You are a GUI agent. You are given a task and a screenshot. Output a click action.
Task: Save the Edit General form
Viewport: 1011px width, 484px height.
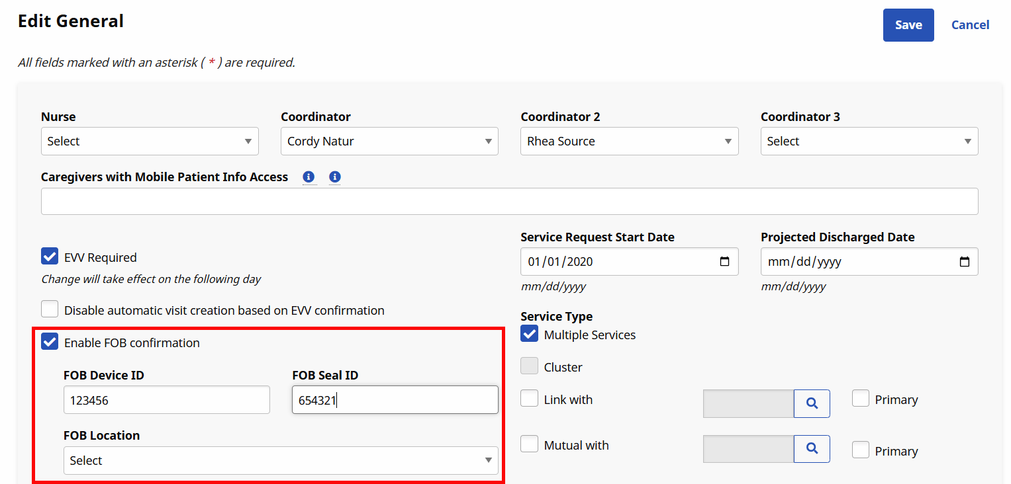click(x=908, y=24)
